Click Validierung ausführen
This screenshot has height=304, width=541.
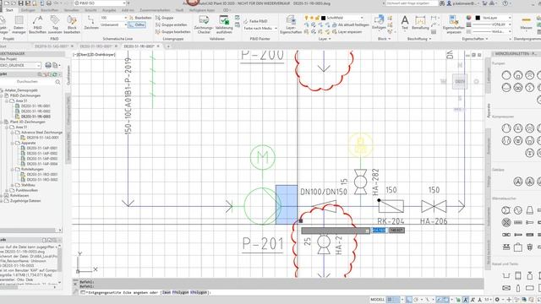tap(224, 24)
